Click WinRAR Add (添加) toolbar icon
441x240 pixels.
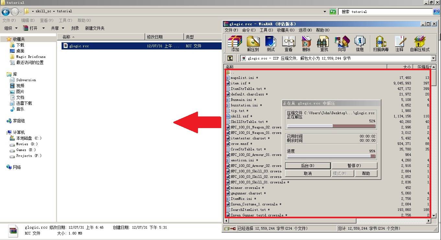235,44
